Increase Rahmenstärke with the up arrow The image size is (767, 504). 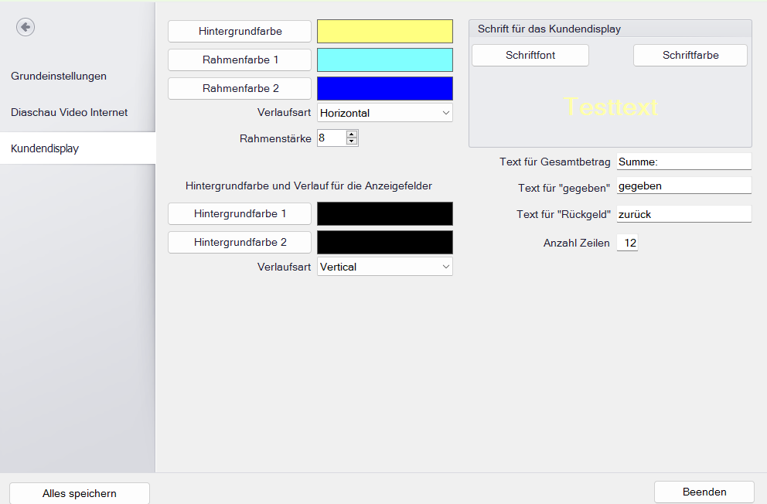tap(352, 134)
